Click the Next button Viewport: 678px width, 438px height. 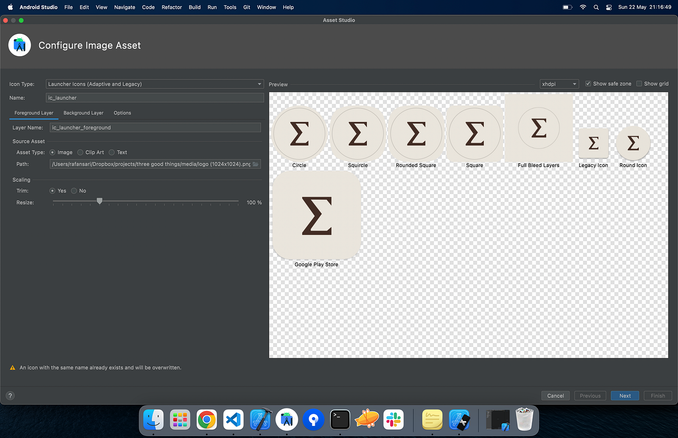click(x=625, y=395)
